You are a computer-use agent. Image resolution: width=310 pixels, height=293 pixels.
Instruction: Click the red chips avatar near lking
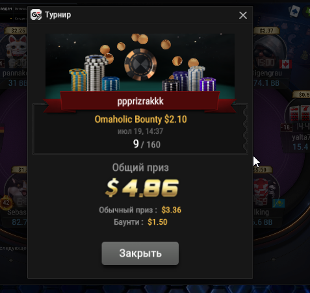pyautogui.click(x=266, y=190)
